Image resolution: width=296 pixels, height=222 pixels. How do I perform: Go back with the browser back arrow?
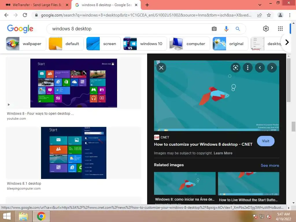point(6,15)
